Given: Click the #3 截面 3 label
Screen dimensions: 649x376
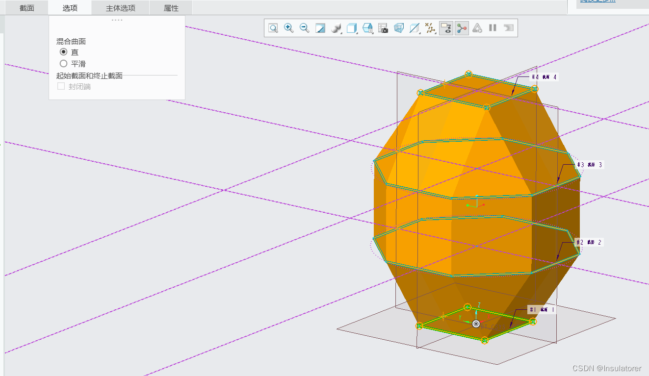Looking at the screenshot, I should (x=589, y=165).
